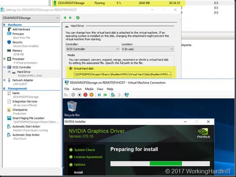236x177 pixels.
Task: Select the SCSI Controller item
Action: click(x=22, y=67)
